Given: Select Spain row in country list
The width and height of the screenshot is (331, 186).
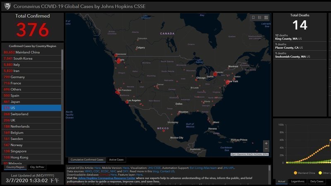Looking at the screenshot, I should pos(31,95).
